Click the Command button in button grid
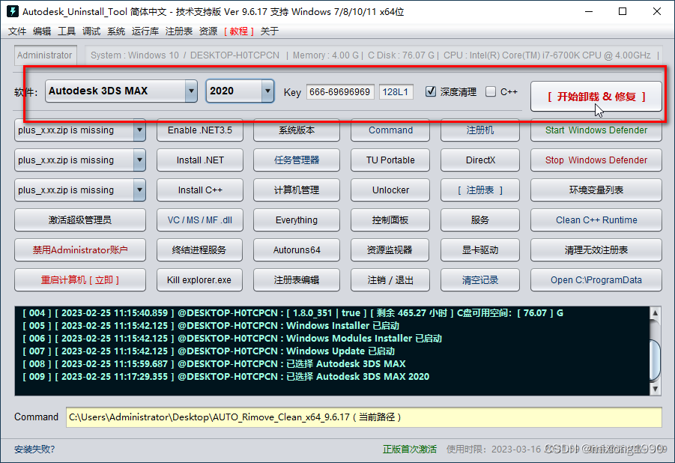This screenshot has height=463, width=675. [390, 130]
